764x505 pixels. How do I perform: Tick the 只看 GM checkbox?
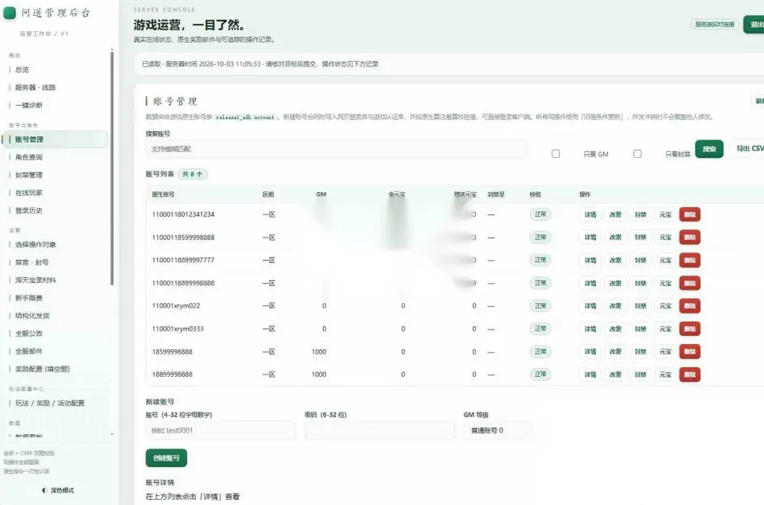click(x=555, y=154)
